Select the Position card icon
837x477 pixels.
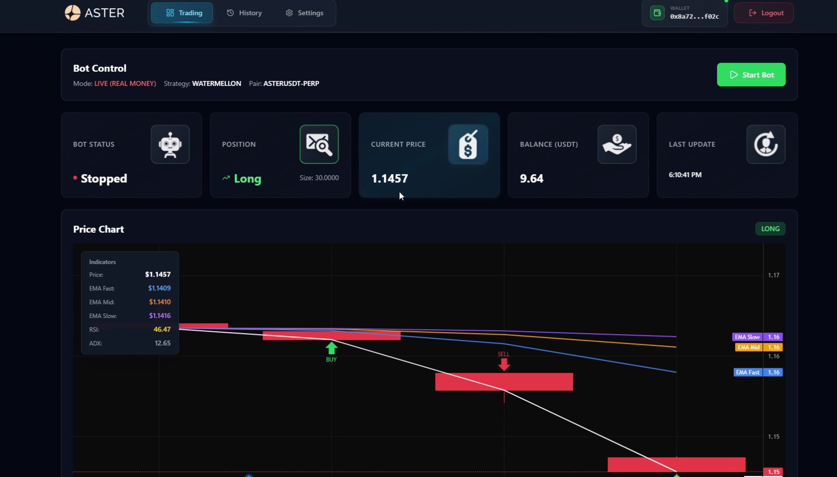click(319, 144)
